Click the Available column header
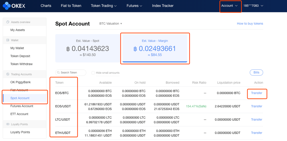 [x=106, y=83]
